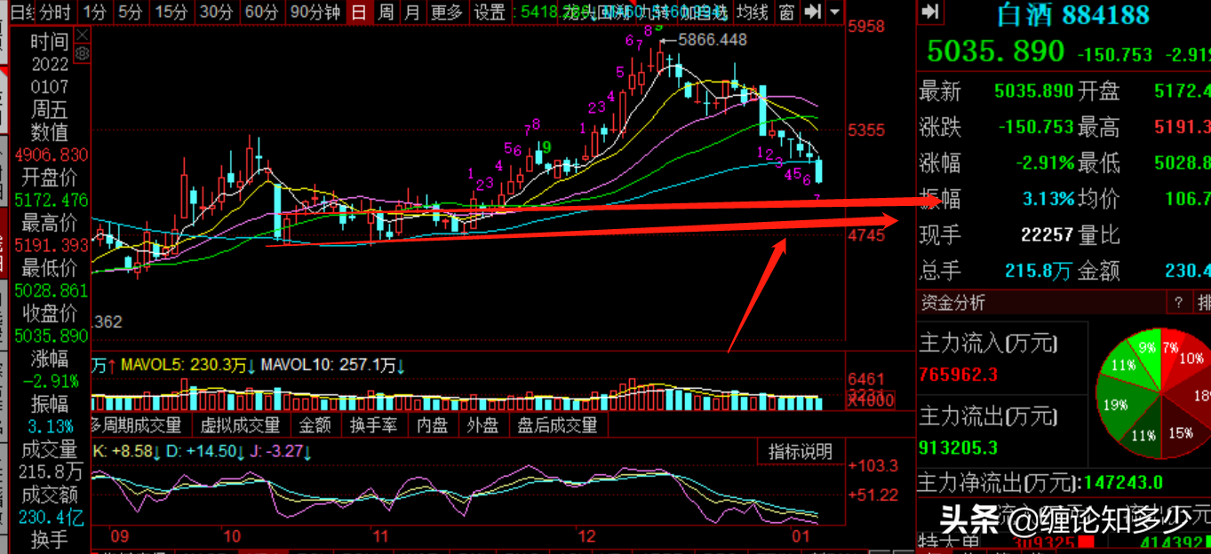Open the help question mark in 资金分析

coord(1178,303)
